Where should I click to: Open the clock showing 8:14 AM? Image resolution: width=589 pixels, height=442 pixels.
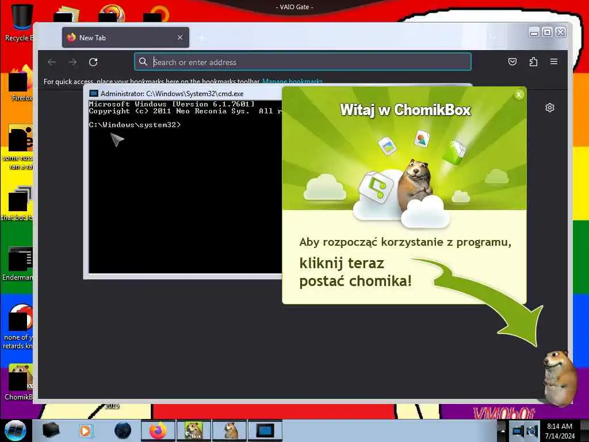(560, 430)
